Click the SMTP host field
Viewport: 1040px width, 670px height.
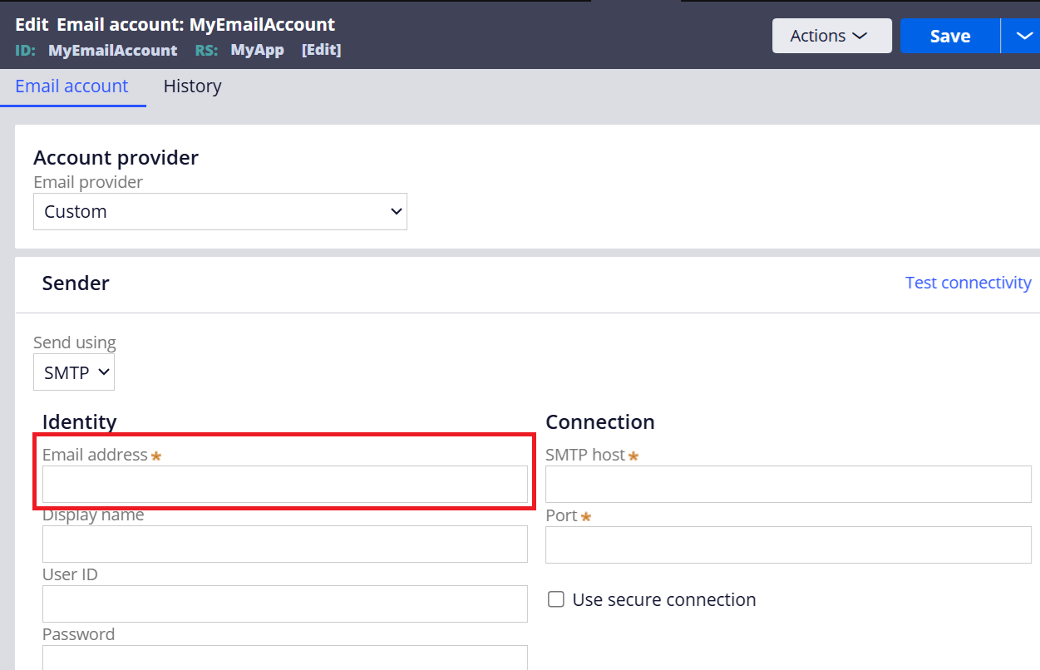(x=787, y=484)
